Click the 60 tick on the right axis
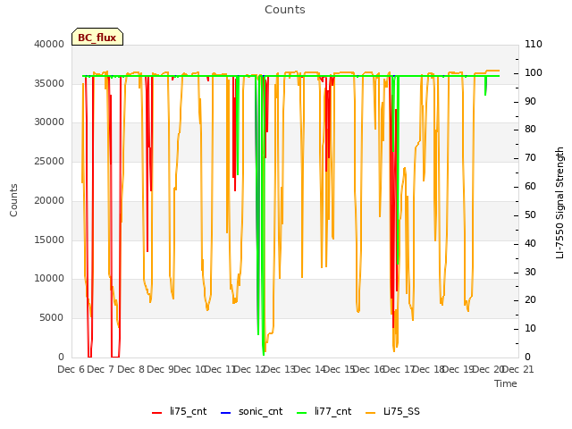 point(530,187)
